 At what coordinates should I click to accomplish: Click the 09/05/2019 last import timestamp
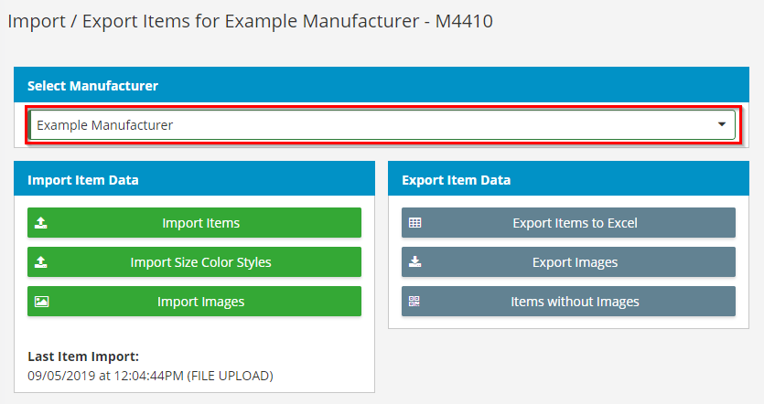pyautogui.click(x=150, y=375)
